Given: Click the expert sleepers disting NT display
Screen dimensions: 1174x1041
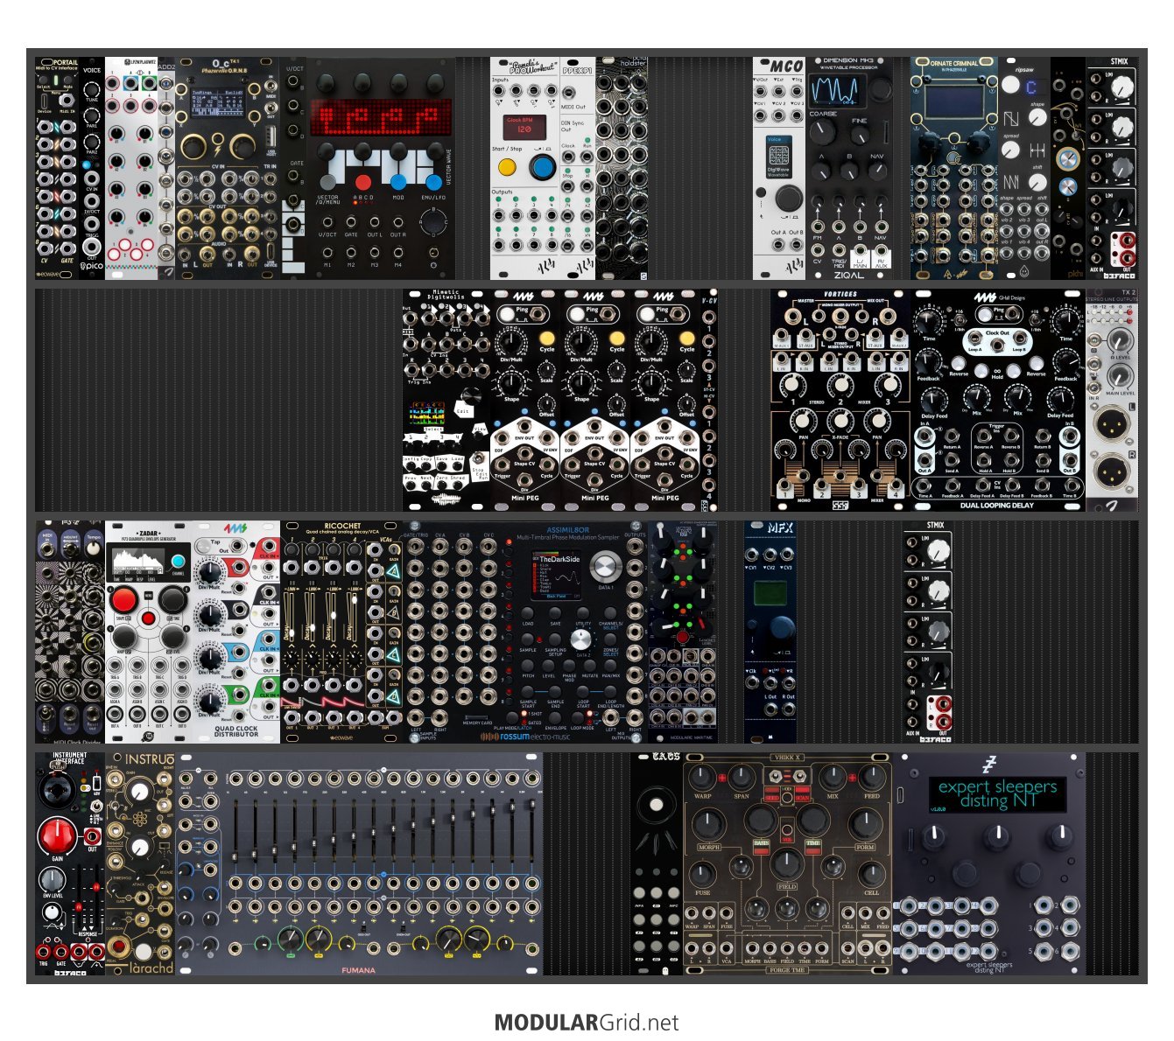Looking at the screenshot, I should (997, 794).
